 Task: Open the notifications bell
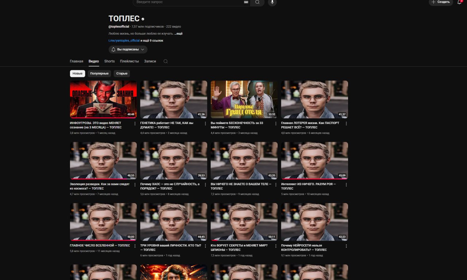point(459,2)
